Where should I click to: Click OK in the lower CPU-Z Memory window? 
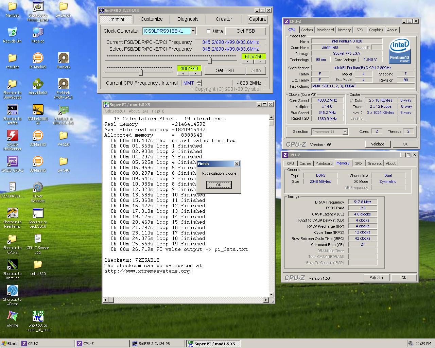point(404,278)
